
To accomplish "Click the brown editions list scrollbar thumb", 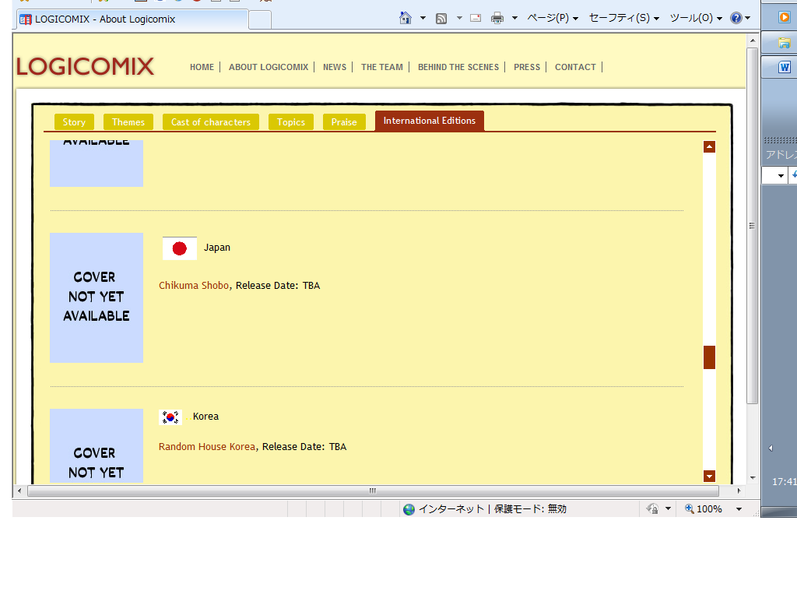I will [x=710, y=357].
